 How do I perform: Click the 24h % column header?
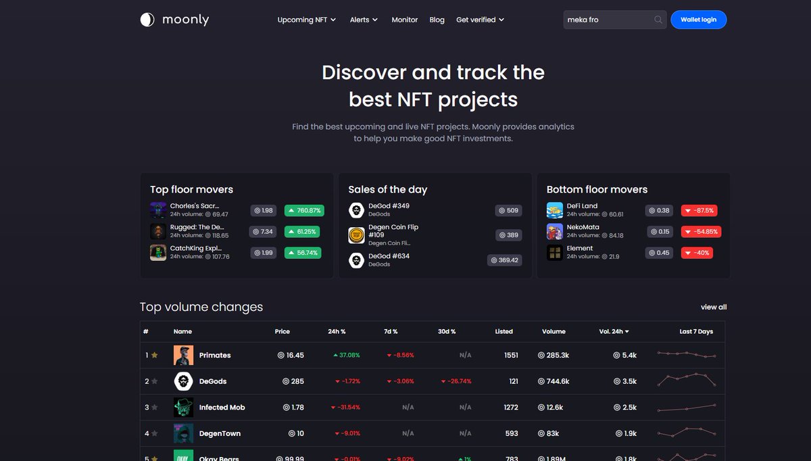(336, 331)
